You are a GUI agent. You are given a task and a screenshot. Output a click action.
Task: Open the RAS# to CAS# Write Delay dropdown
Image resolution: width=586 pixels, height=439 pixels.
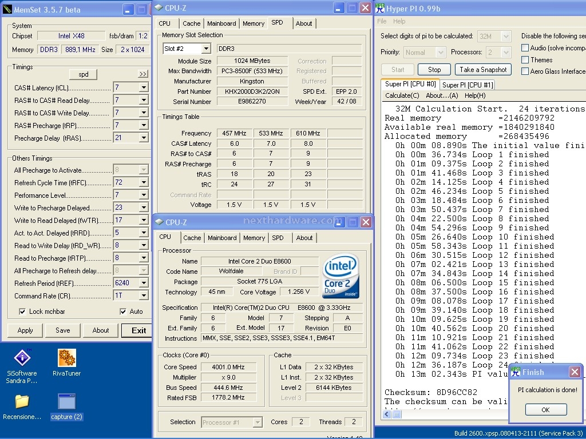click(144, 113)
